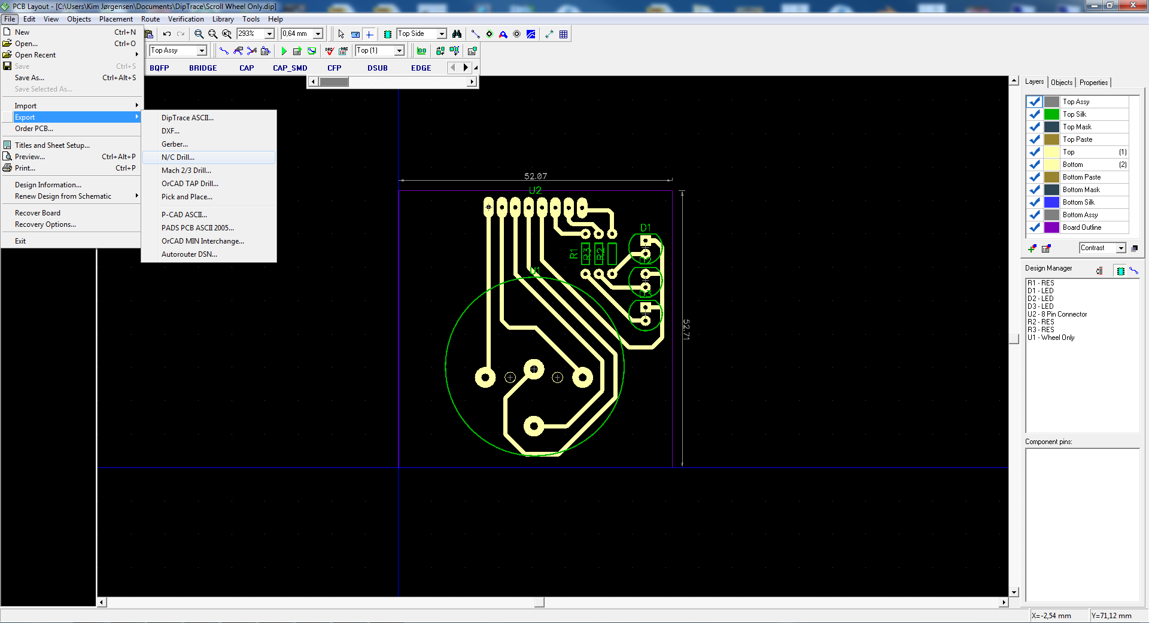
Task: Select the Place Dimension arrow tool
Action: point(549,34)
